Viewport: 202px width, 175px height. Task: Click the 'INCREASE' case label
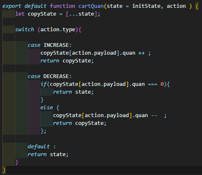click(x=56, y=45)
